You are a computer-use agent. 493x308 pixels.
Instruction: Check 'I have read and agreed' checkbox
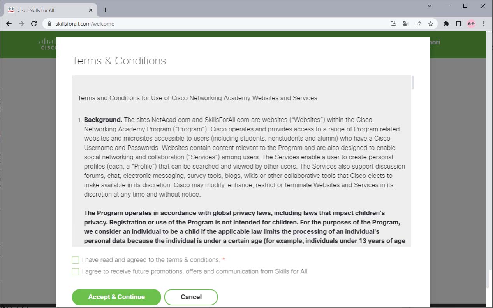(76, 260)
